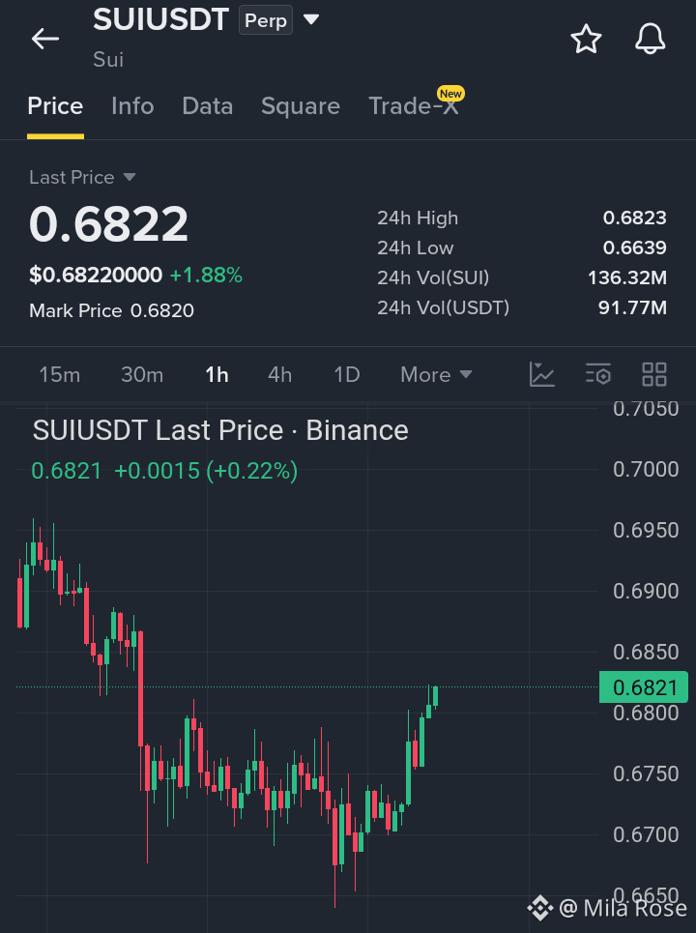Expand the More timeframes dropdown
The width and height of the screenshot is (696, 933).
(x=436, y=374)
